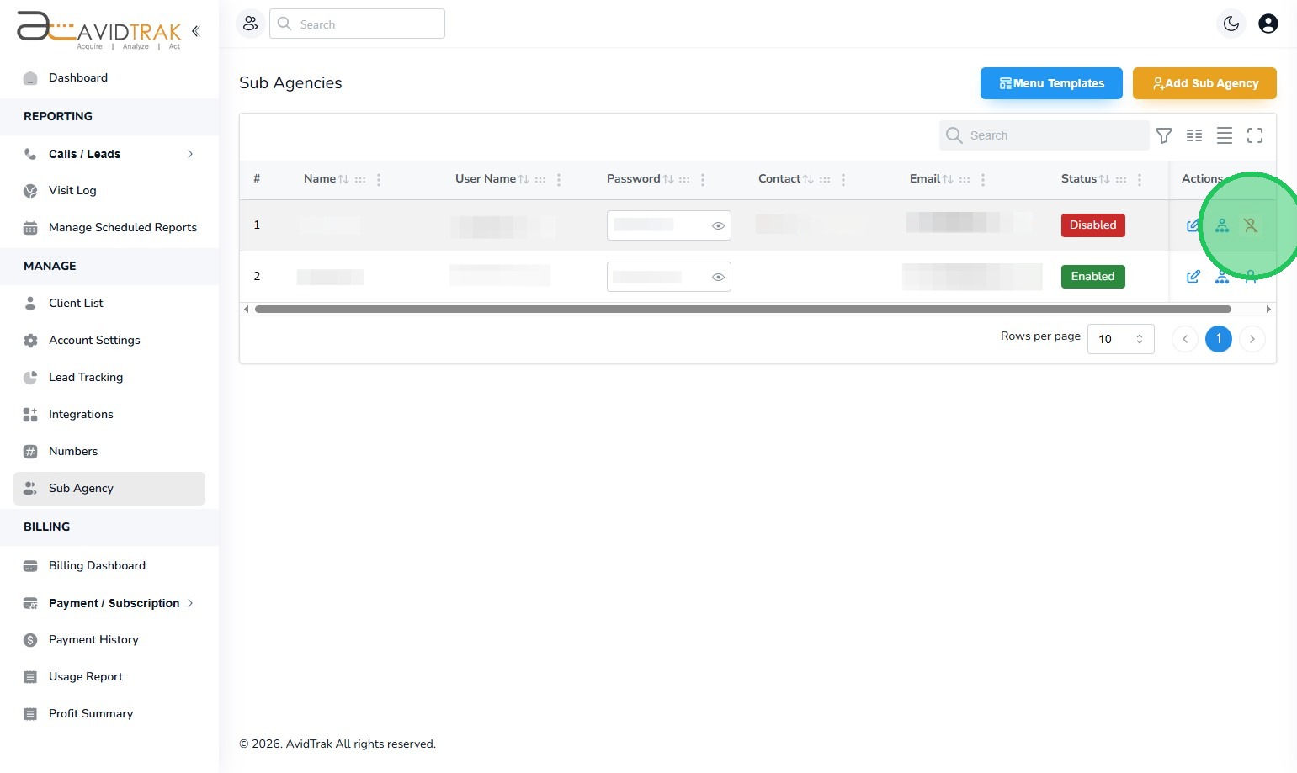Open hierarchy icon for the Enabled row

[1222, 277]
